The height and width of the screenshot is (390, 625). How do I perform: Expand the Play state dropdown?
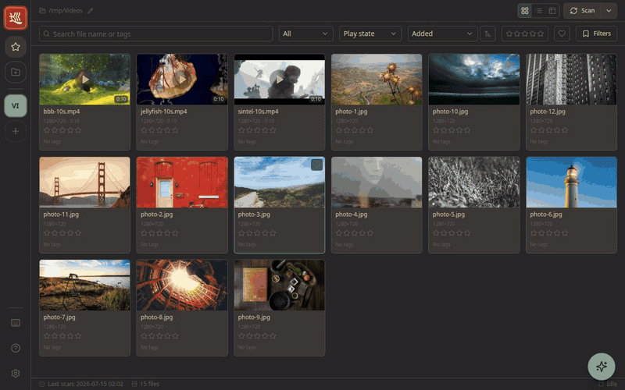click(x=370, y=34)
